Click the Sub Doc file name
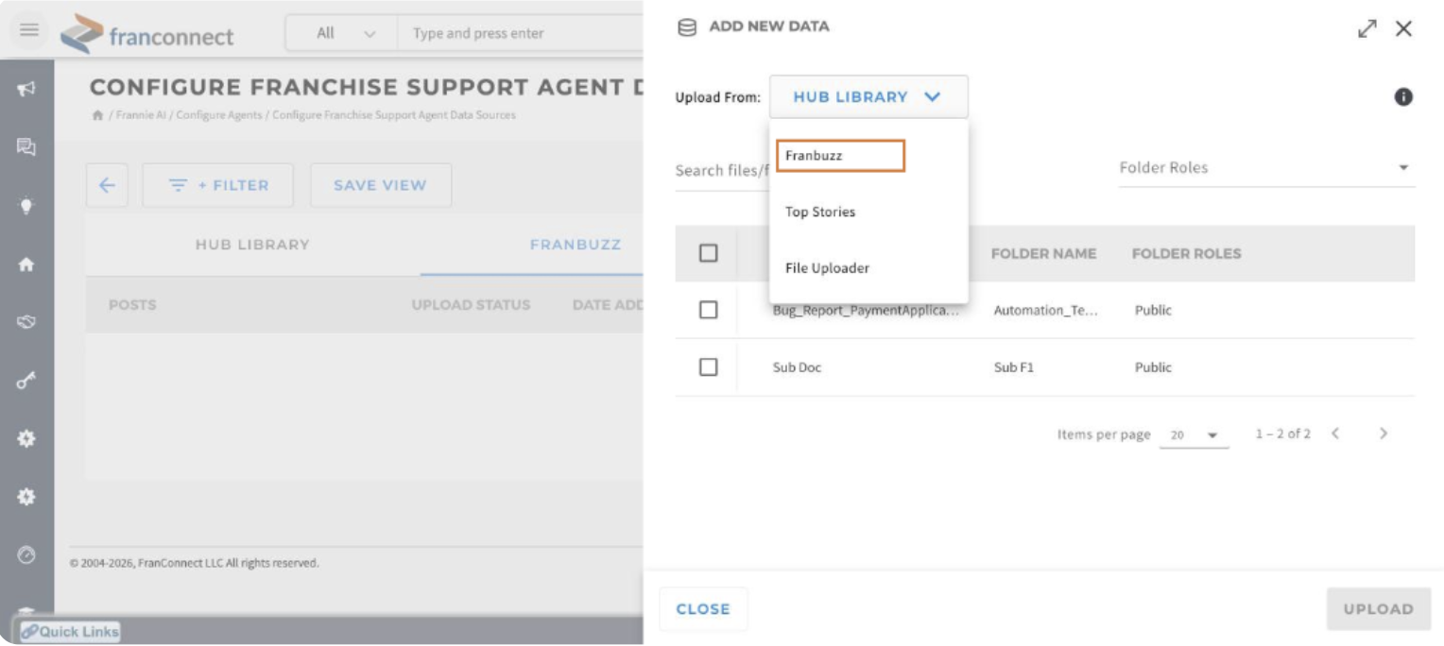1444x646 pixels. 797,367
